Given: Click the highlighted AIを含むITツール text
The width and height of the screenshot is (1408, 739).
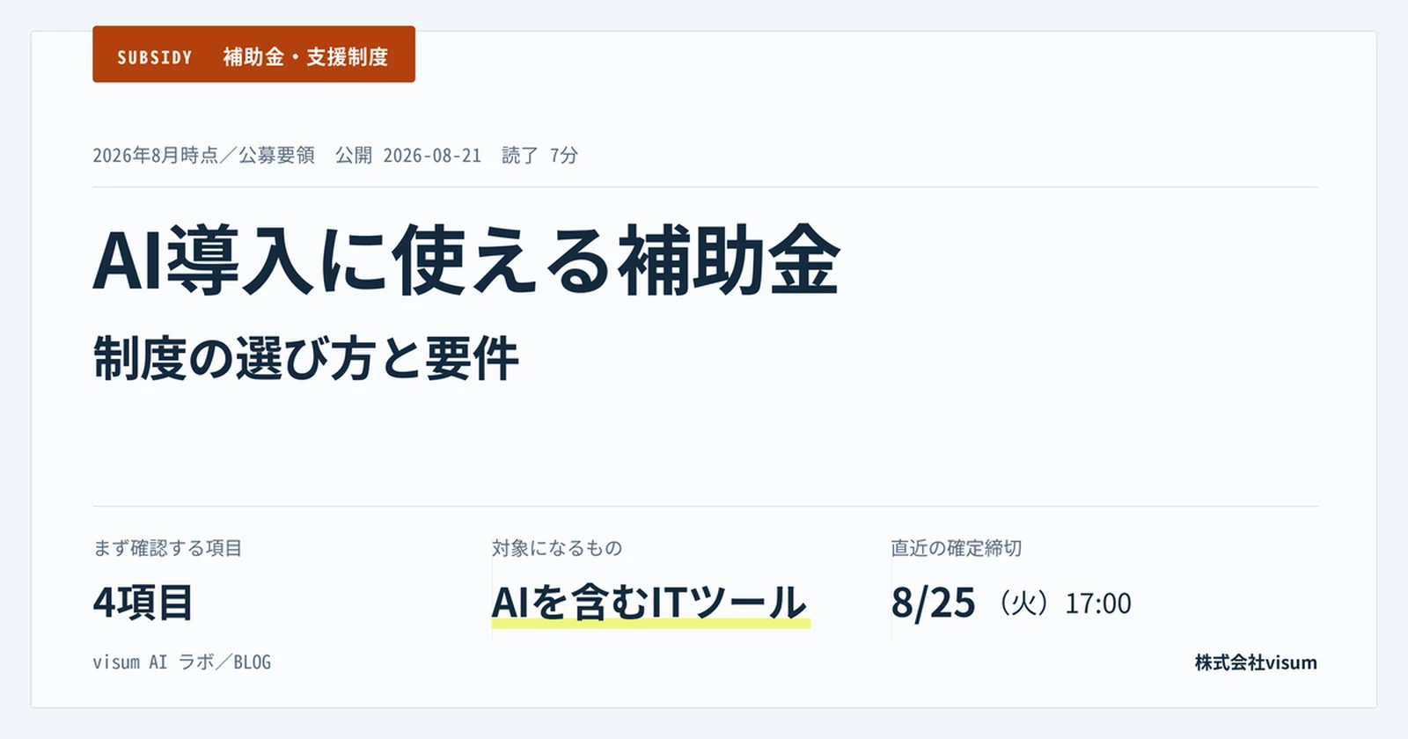Looking at the screenshot, I should (x=649, y=603).
